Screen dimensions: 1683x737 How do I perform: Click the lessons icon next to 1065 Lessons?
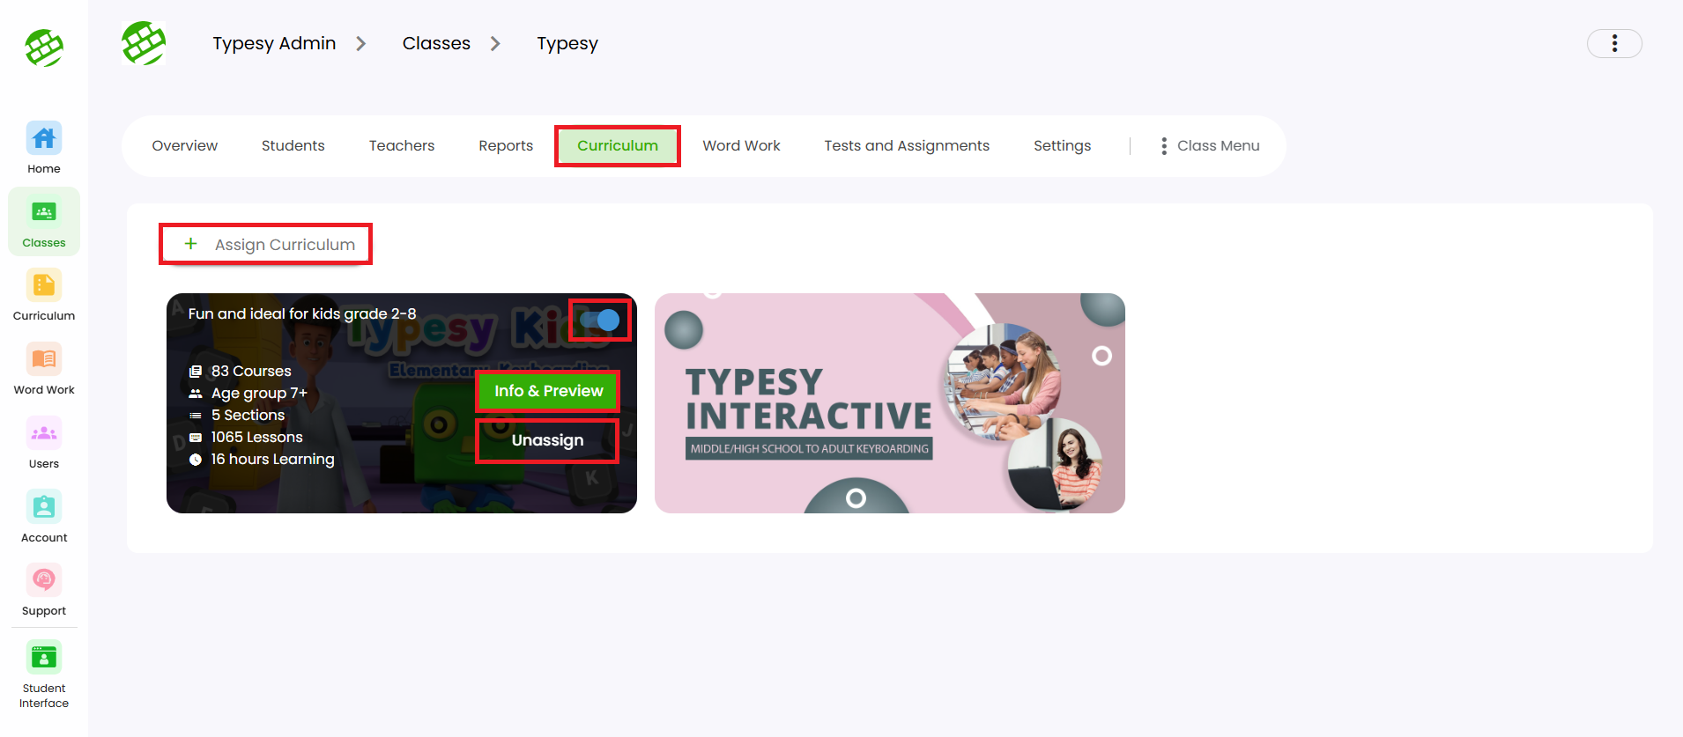pyautogui.click(x=196, y=438)
